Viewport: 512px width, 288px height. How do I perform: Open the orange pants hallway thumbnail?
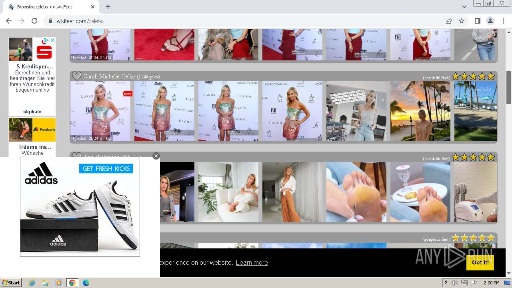292,192
